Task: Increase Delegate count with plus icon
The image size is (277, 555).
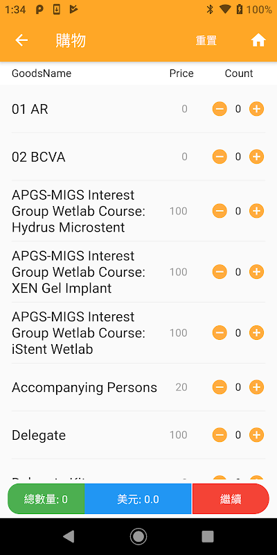Action: tap(256, 435)
